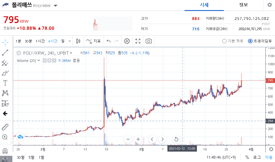Collapse the POLY/KRW legend box icon
Screen dimensions: 275x162
(x=19, y=53)
